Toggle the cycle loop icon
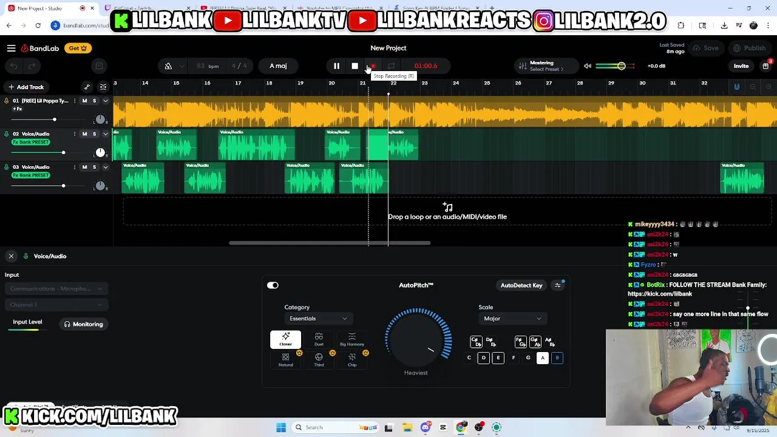 click(392, 66)
